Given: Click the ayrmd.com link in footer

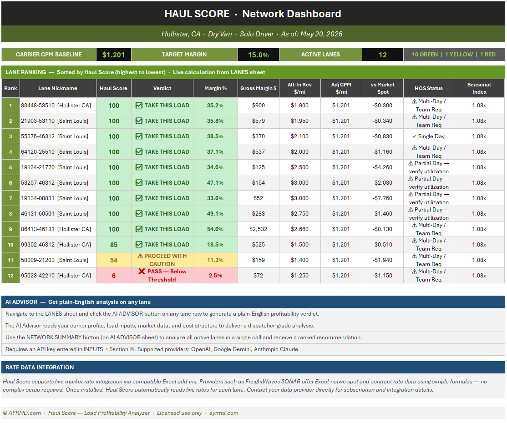Looking at the screenshot, I should click(224, 413).
